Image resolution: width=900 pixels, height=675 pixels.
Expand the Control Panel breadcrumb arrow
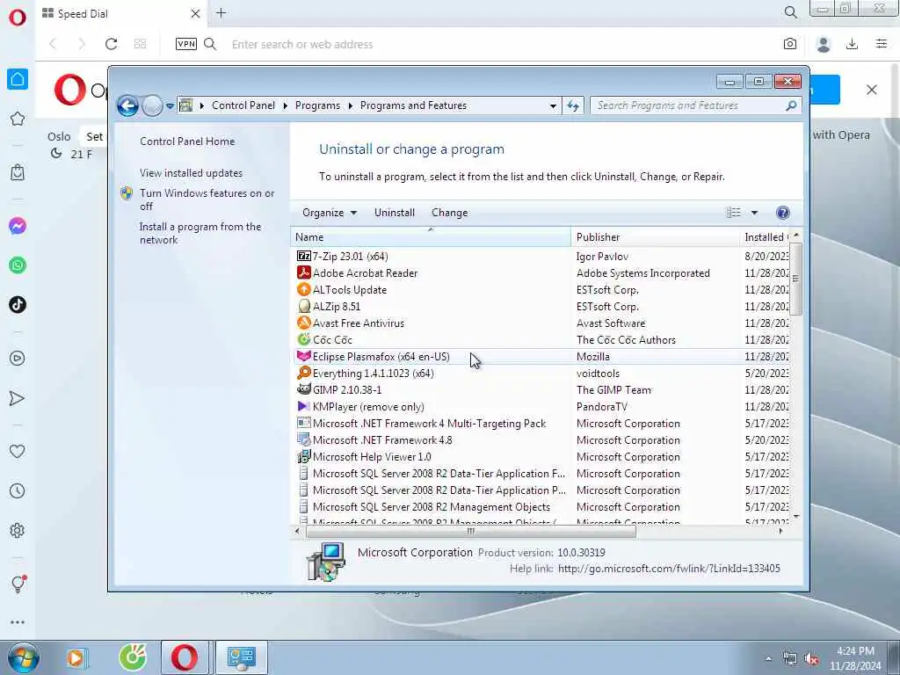click(x=286, y=105)
